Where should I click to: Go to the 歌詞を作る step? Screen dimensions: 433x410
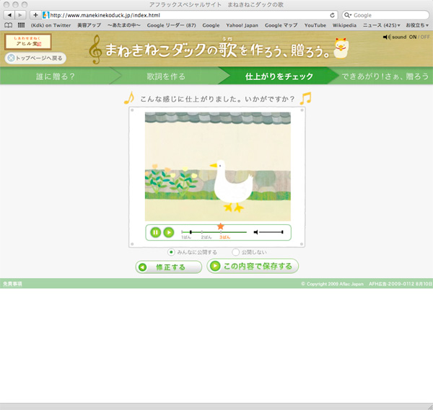166,76
